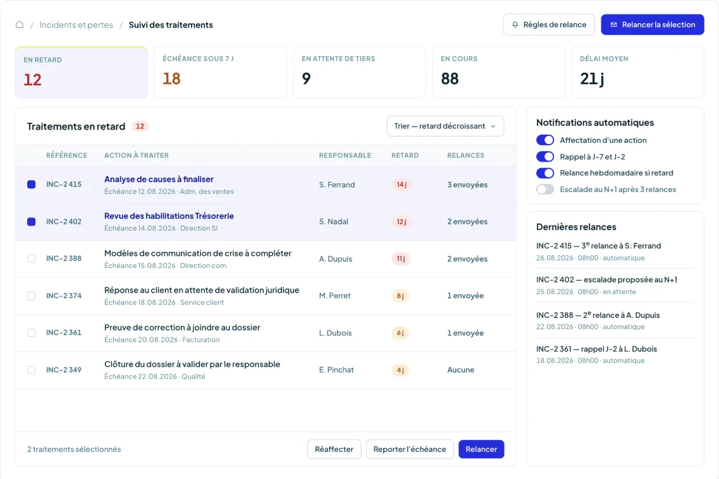Viewport: 719px width, 479px height.
Task: Go to the home breadcrumb icon
Action: pos(19,25)
